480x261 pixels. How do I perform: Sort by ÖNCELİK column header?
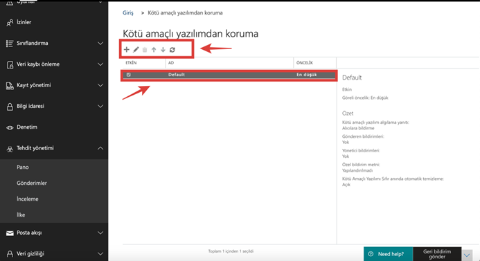(305, 63)
